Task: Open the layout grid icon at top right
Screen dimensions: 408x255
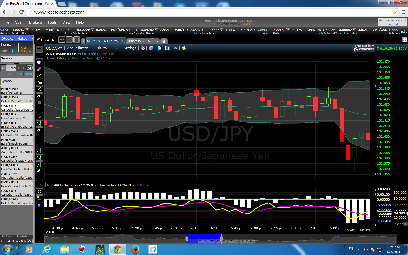Action: point(404,40)
